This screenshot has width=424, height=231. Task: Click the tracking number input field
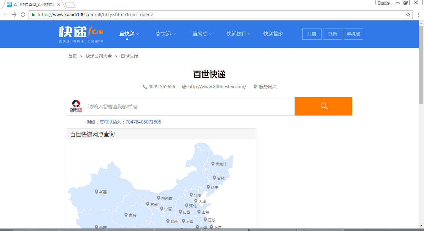(189, 107)
